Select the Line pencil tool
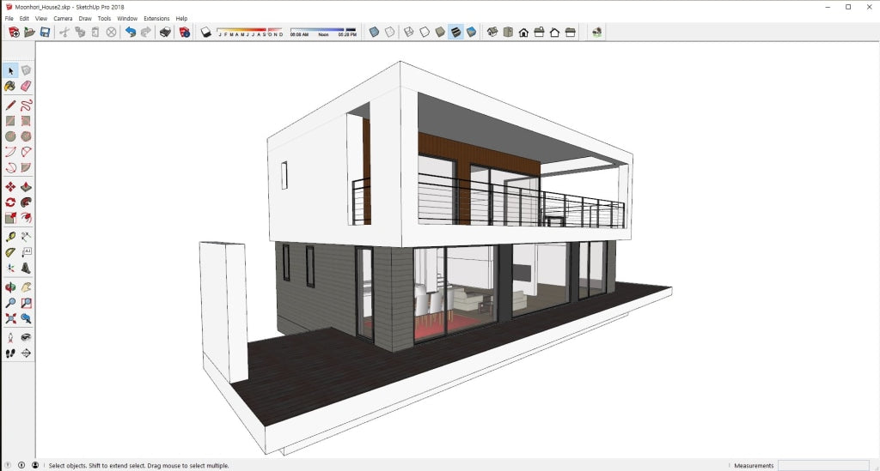This screenshot has width=880, height=471. (x=10, y=105)
